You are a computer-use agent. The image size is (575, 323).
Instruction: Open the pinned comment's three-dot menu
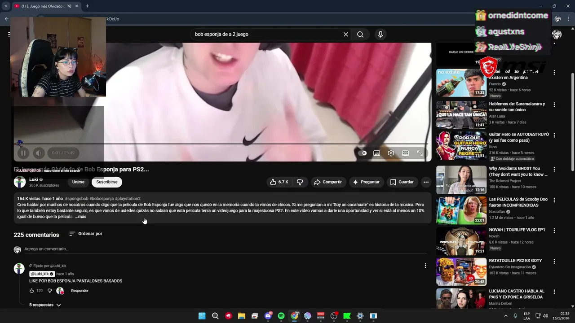425,266
